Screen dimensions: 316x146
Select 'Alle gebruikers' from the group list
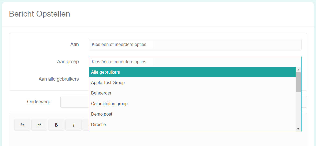click(192, 72)
